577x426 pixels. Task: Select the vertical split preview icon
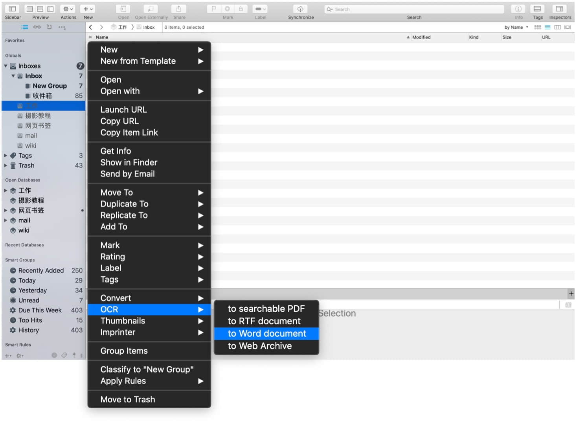[50, 9]
